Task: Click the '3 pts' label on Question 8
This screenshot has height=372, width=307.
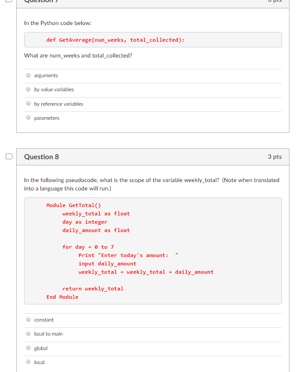Action: (274, 157)
